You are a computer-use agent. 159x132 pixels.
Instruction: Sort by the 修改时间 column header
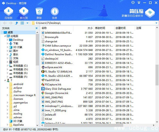pos(100,28)
